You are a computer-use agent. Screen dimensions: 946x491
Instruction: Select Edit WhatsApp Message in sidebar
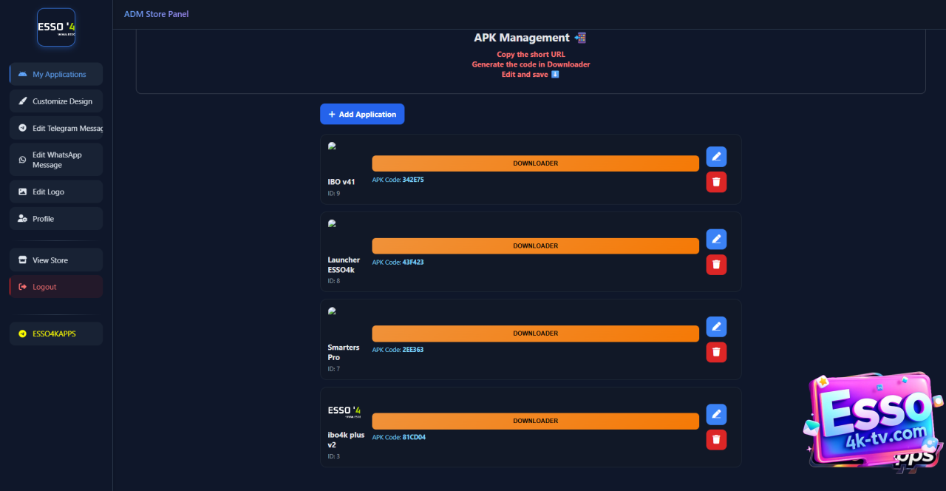coord(56,160)
